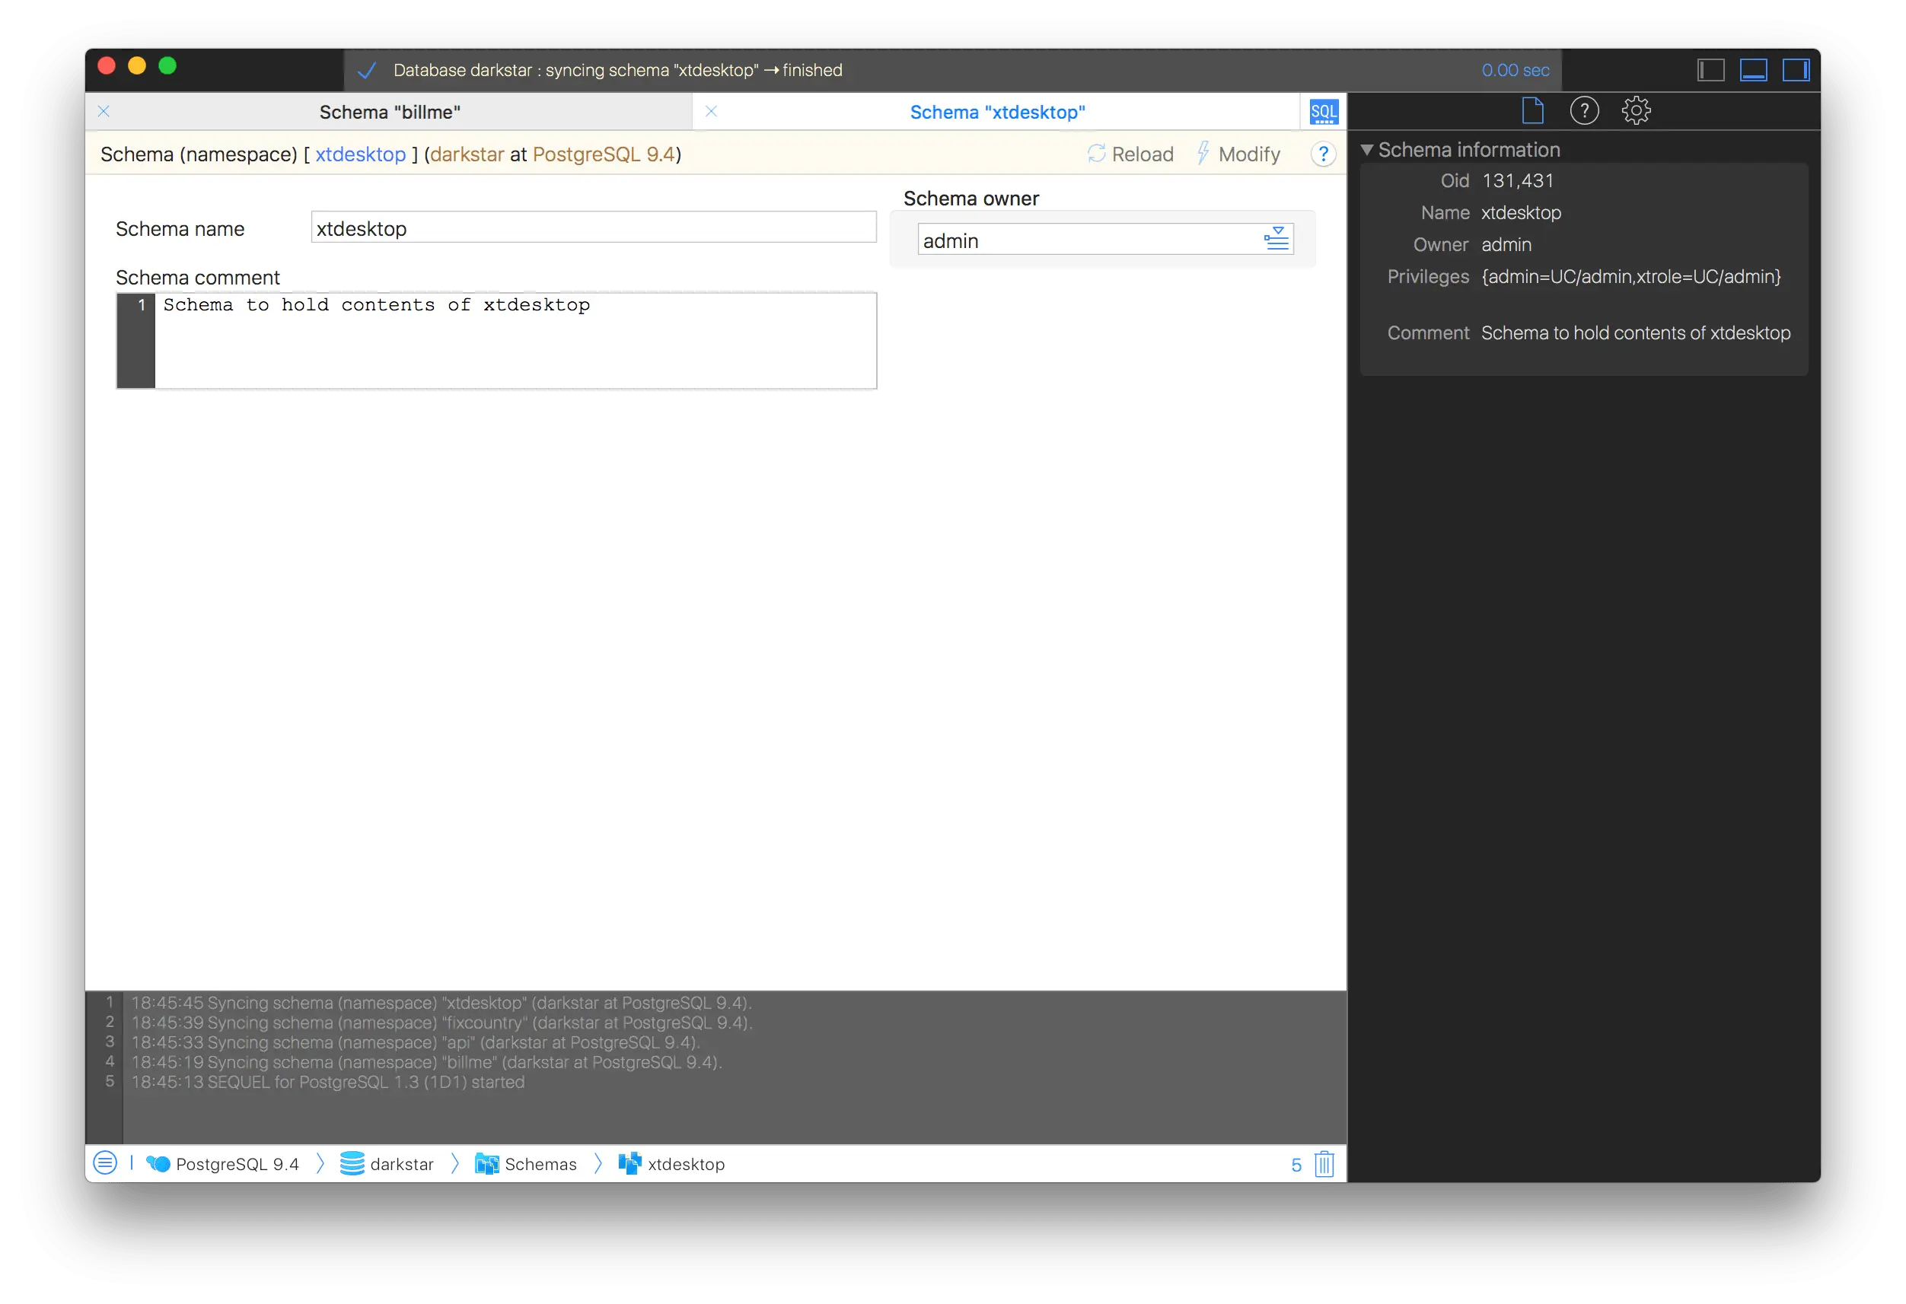Follow the darkstar link in the header
The width and height of the screenshot is (1906, 1304).
coord(467,154)
